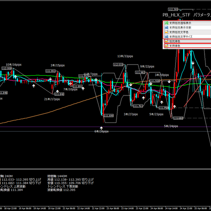Select the 支持抵抗文字サイズ parameter row
Viewport: 211px width, 211px height.
(x=187, y=37)
